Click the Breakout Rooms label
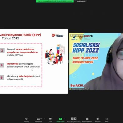 click(87, 121)
